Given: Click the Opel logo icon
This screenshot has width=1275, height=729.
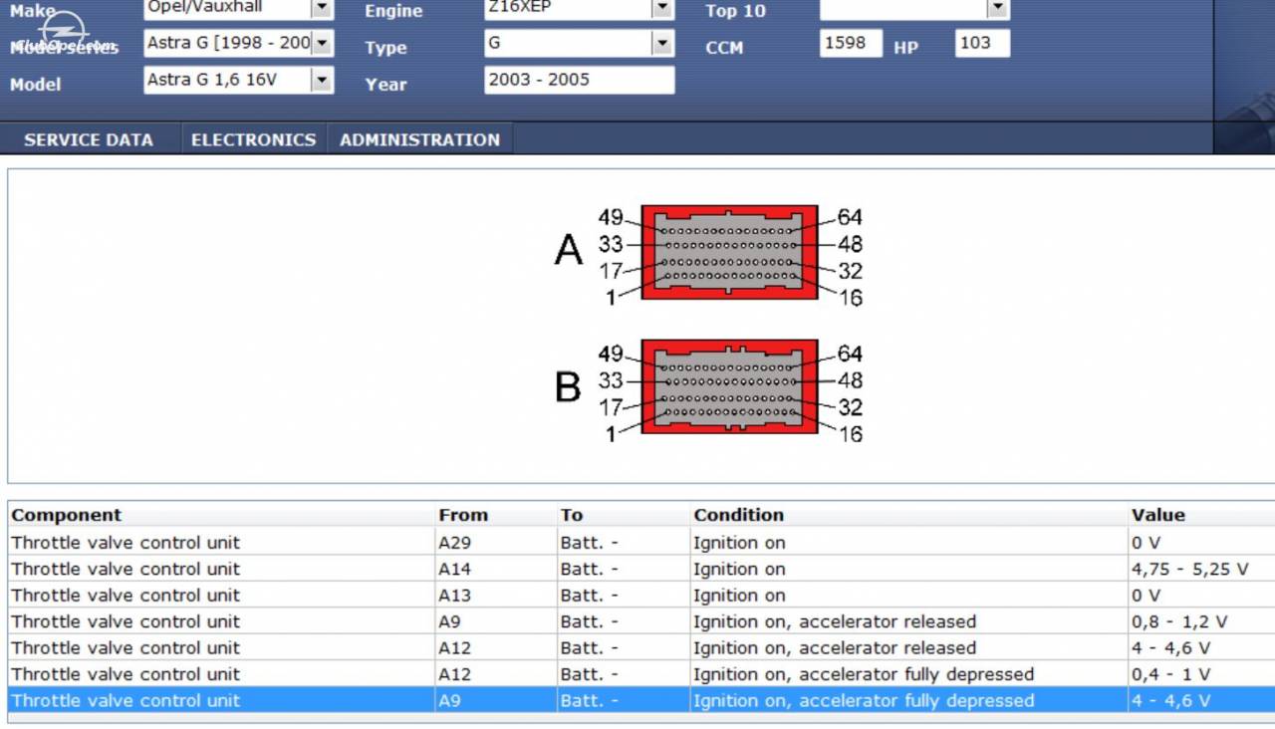Looking at the screenshot, I should pyautogui.click(x=65, y=32).
